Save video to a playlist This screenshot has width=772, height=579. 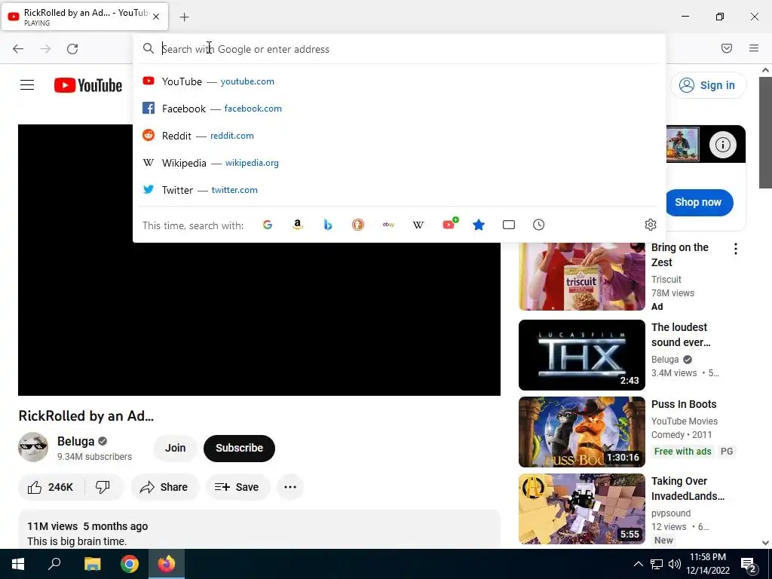point(237,487)
